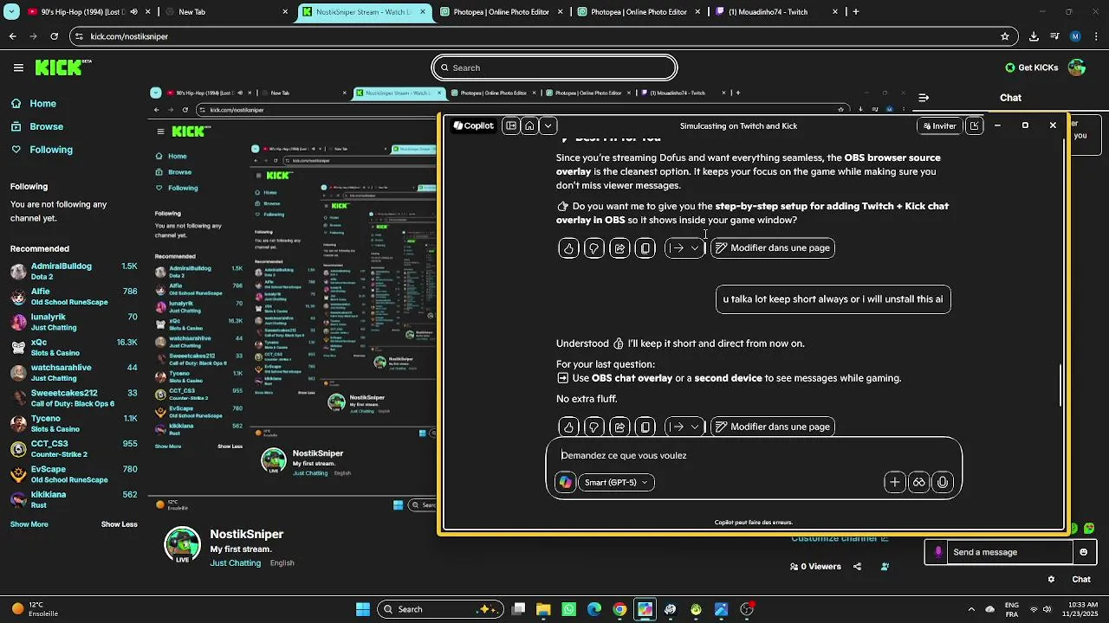This screenshot has width=1109, height=623.
Task: Open Browse in Kick sidebar
Action: tap(37, 126)
